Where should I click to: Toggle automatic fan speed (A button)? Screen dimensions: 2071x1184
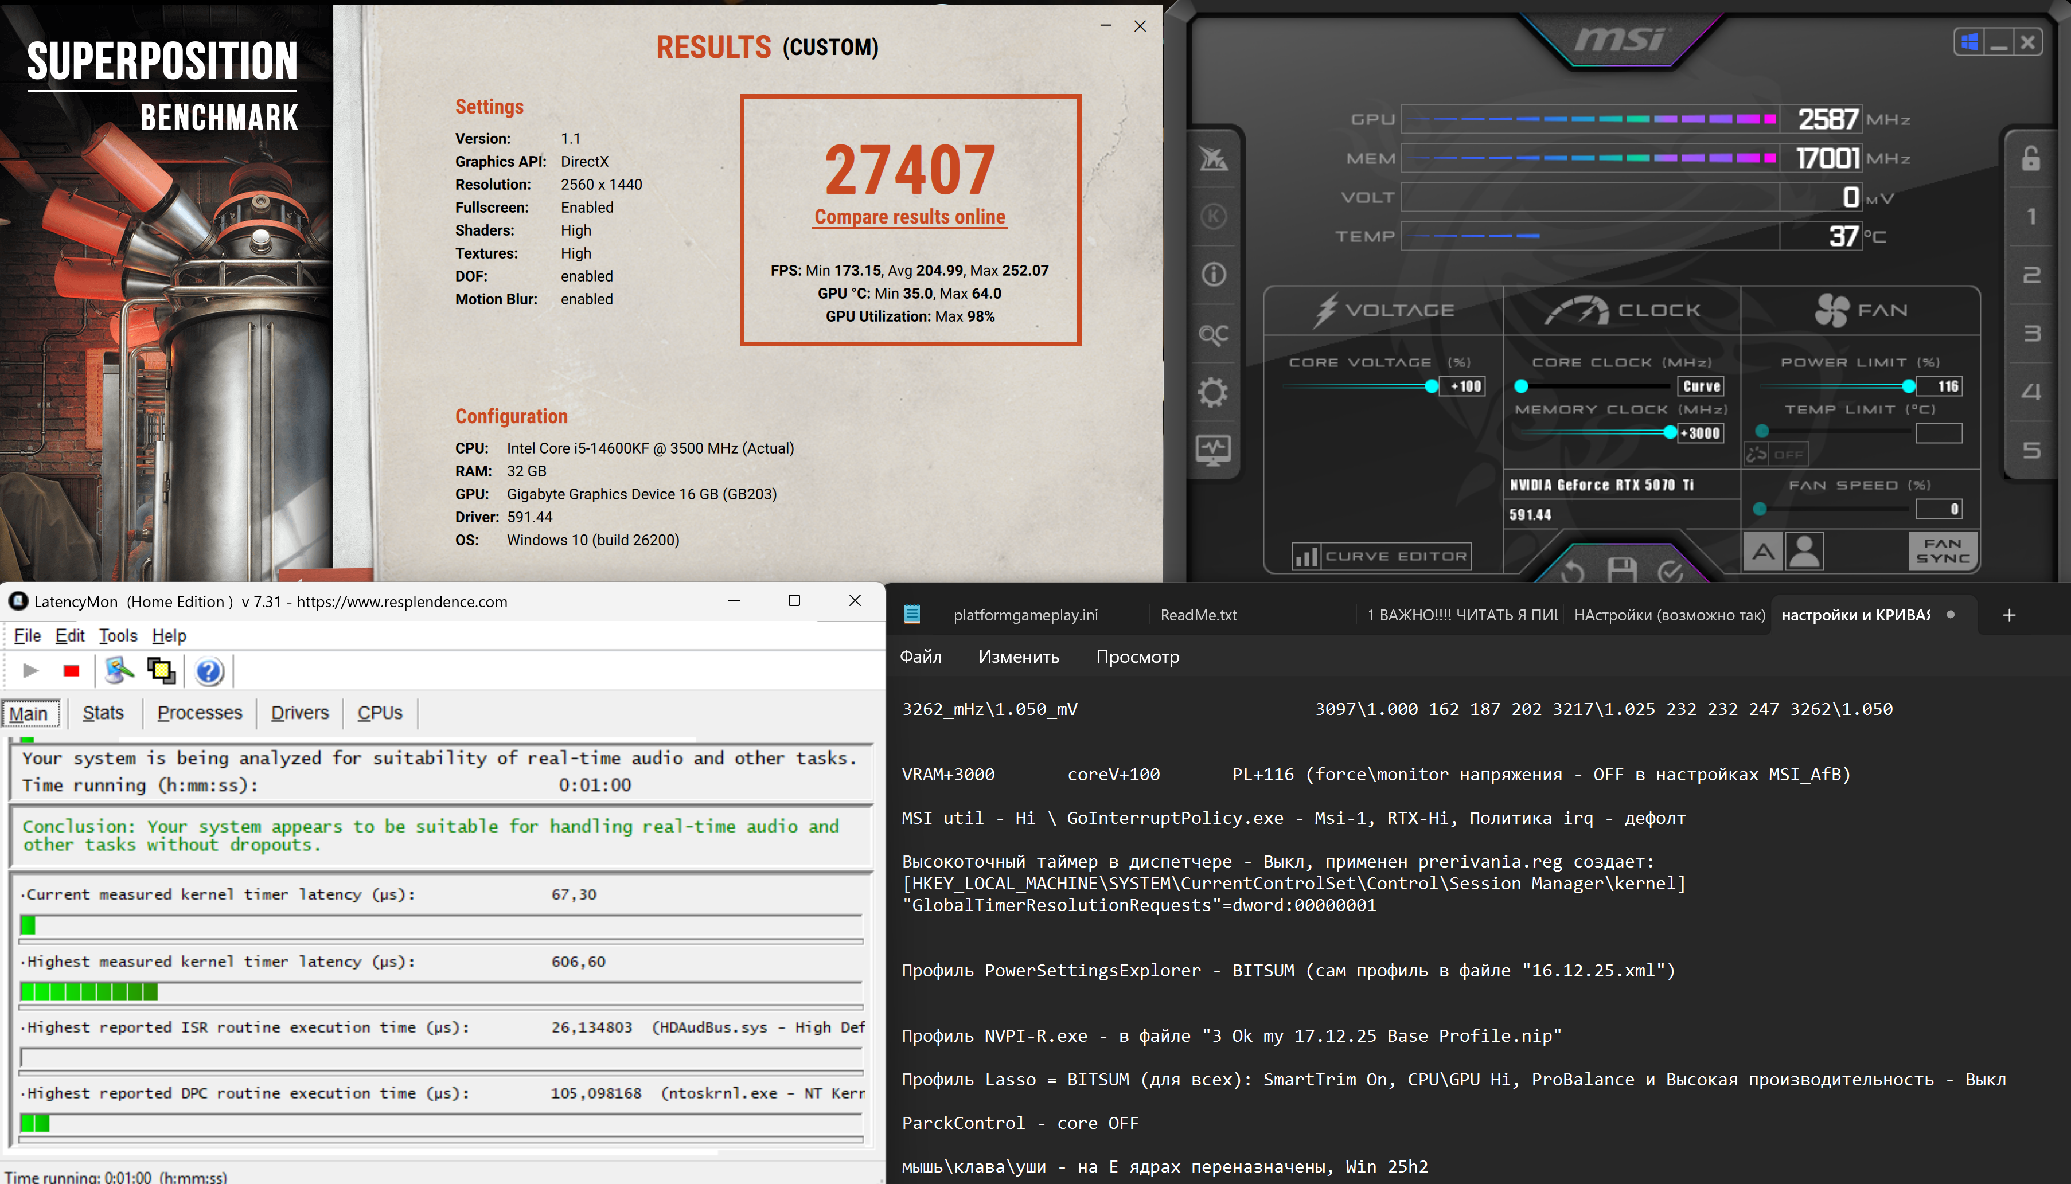[1762, 552]
